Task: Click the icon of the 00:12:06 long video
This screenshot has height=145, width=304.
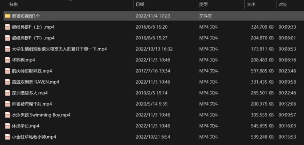Action: [8, 104]
